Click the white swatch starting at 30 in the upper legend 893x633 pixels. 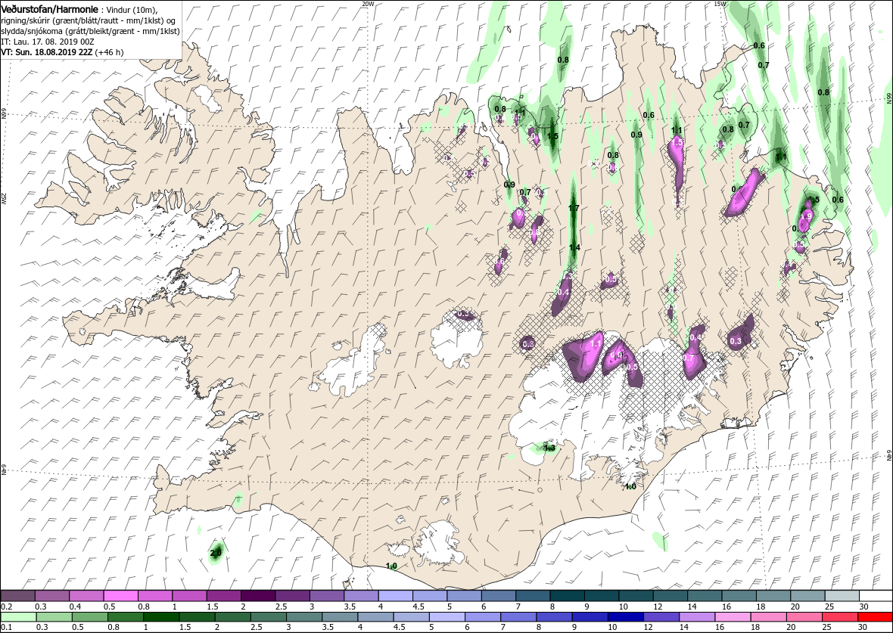click(875, 595)
